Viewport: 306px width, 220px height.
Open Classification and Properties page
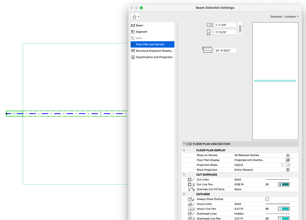pos(152,57)
